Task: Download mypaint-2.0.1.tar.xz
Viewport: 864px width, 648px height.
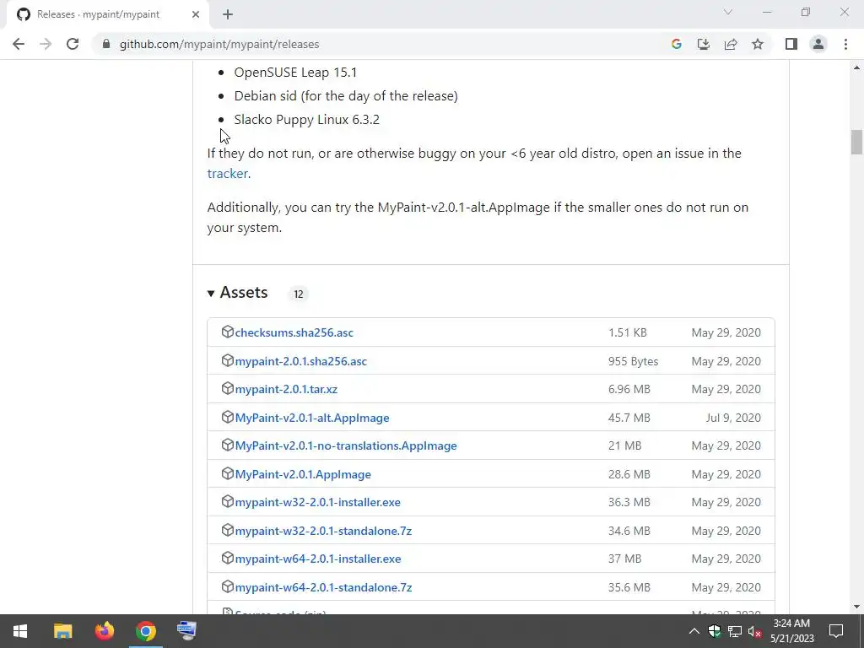Action: 286,389
